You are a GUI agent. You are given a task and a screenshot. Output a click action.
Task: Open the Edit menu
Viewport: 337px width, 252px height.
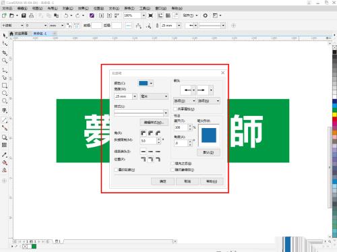[x=22, y=8]
